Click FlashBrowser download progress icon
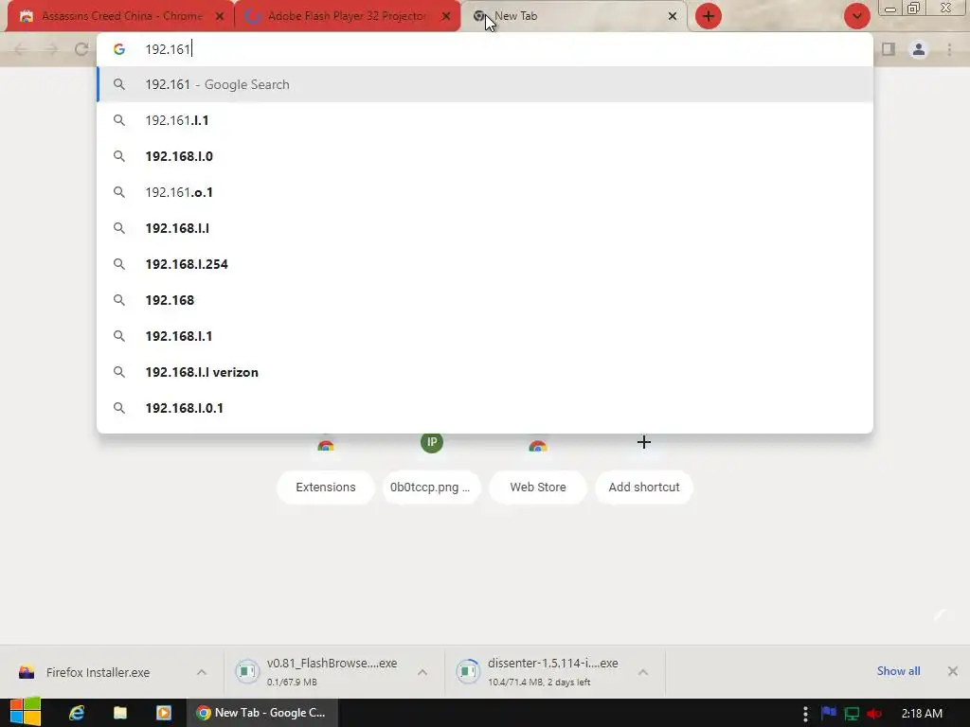970x727 pixels. (247, 671)
